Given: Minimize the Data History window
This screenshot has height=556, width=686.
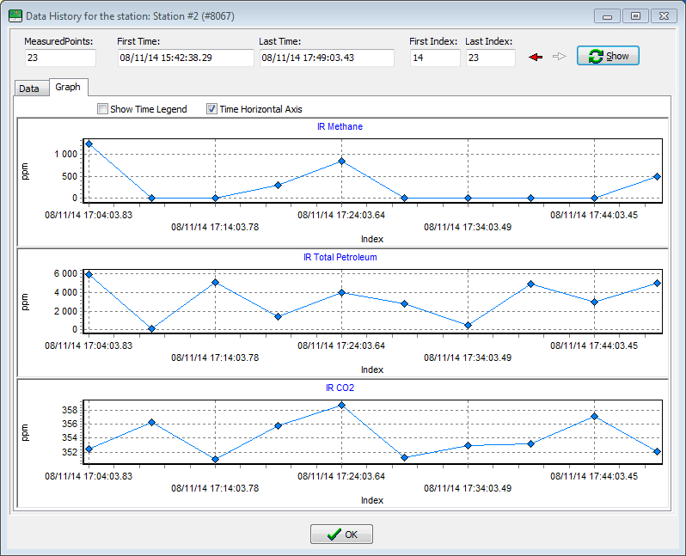Looking at the screenshot, I should tap(607, 16).
